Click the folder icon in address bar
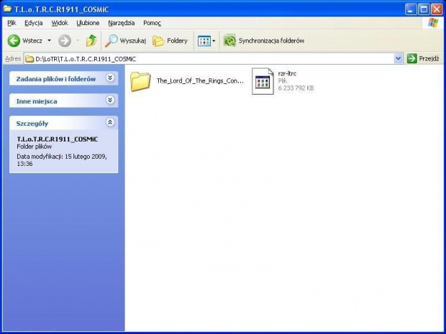This screenshot has height=334, width=446. 29,59
